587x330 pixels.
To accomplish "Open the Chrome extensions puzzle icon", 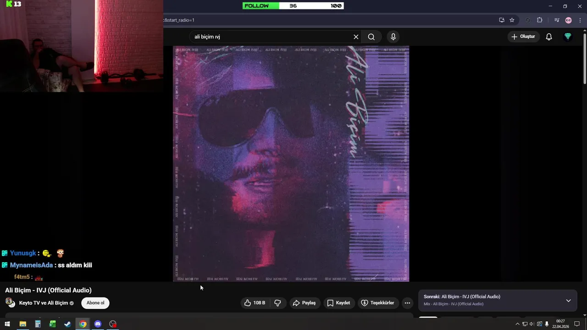I will (539, 20).
